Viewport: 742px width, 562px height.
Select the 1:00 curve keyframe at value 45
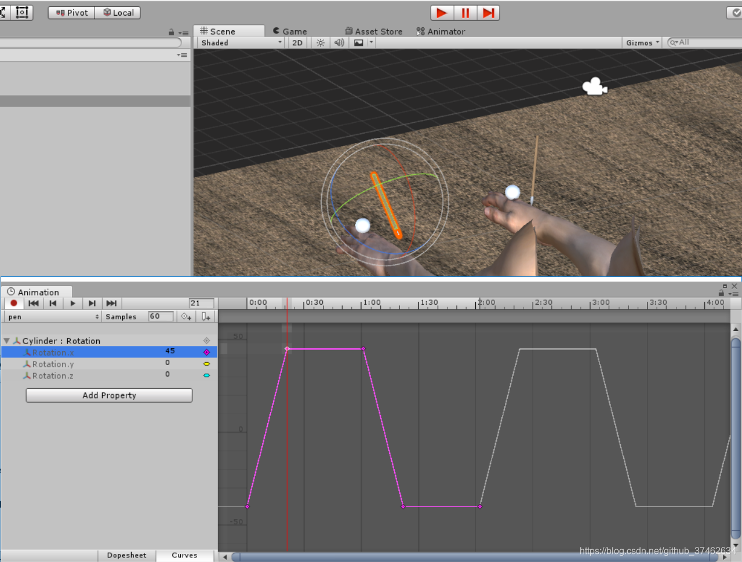tap(363, 349)
